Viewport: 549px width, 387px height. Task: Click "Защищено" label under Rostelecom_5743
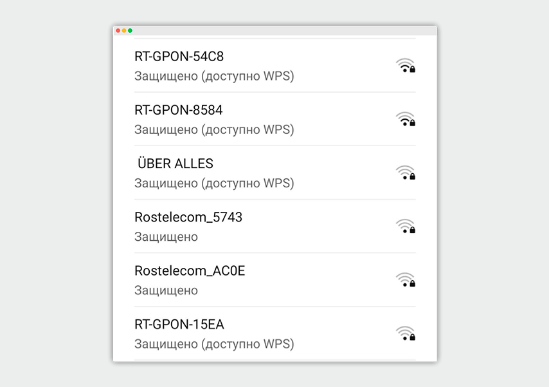coord(166,237)
